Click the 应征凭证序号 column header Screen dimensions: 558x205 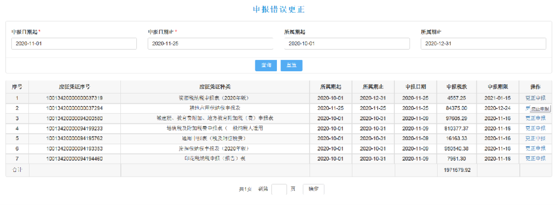(75, 87)
